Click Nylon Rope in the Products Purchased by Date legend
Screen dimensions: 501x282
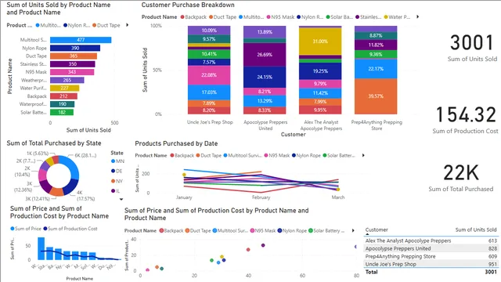pyautogui.click(x=306, y=155)
